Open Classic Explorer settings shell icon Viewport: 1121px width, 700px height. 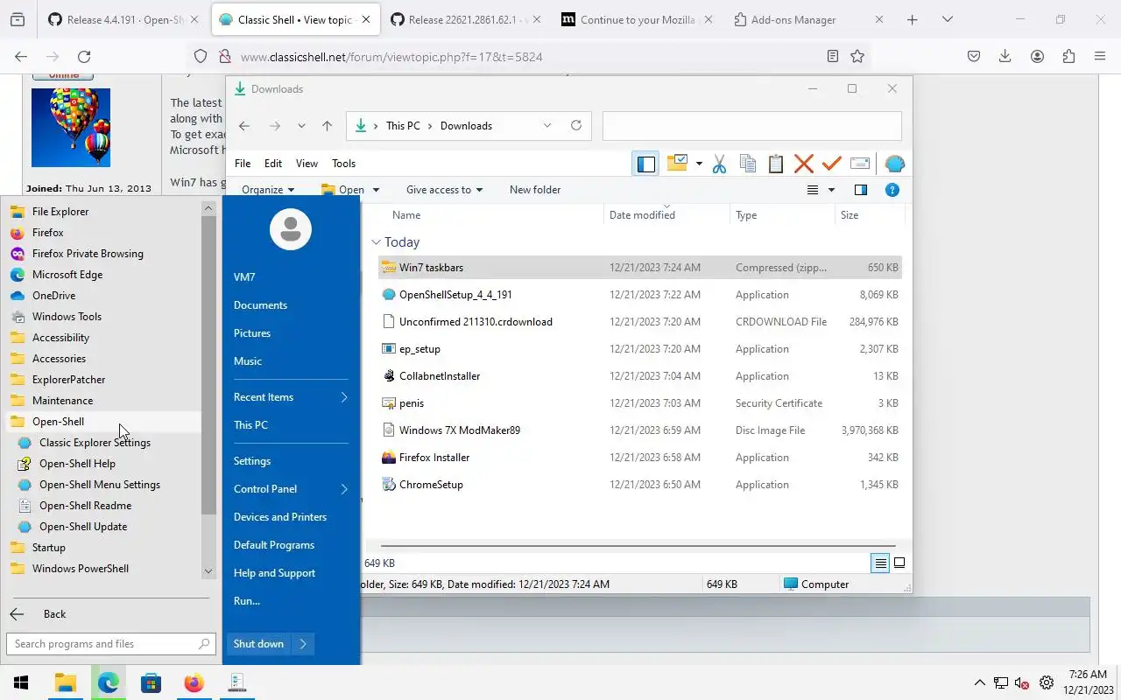click(x=894, y=164)
